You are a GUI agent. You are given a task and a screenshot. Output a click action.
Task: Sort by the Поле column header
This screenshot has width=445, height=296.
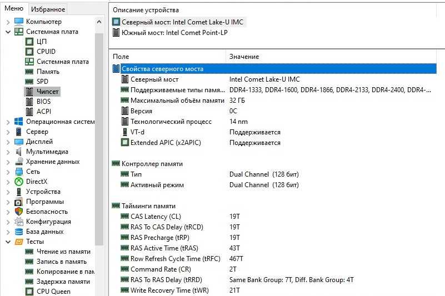point(167,57)
